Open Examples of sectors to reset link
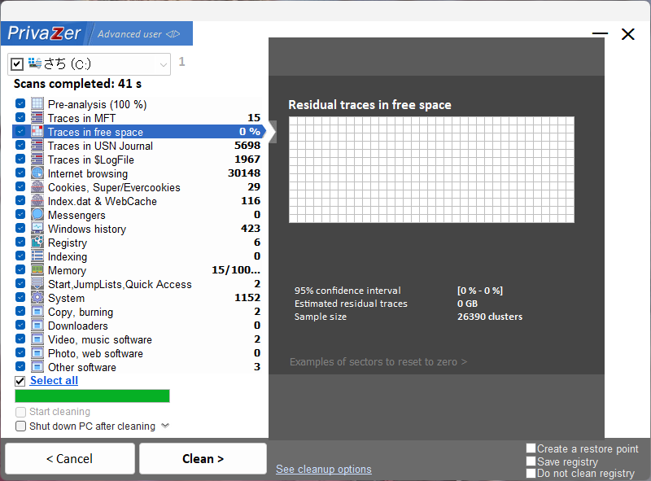651x481 pixels. tap(378, 362)
